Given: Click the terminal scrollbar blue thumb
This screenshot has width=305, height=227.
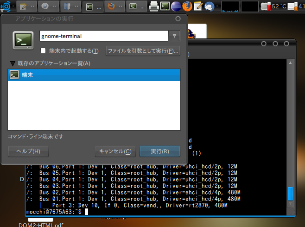Looking at the screenshot, I should (x=291, y=194).
